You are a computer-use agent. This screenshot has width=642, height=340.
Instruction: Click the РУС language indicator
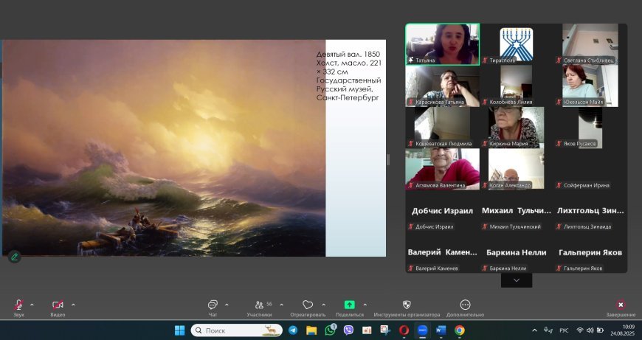click(564, 330)
